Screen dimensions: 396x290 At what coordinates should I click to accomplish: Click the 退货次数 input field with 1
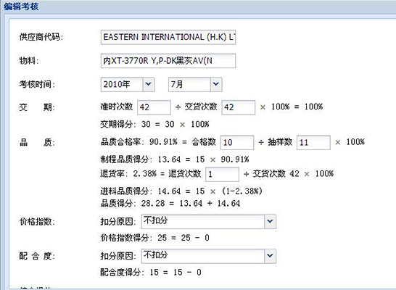(222, 174)
